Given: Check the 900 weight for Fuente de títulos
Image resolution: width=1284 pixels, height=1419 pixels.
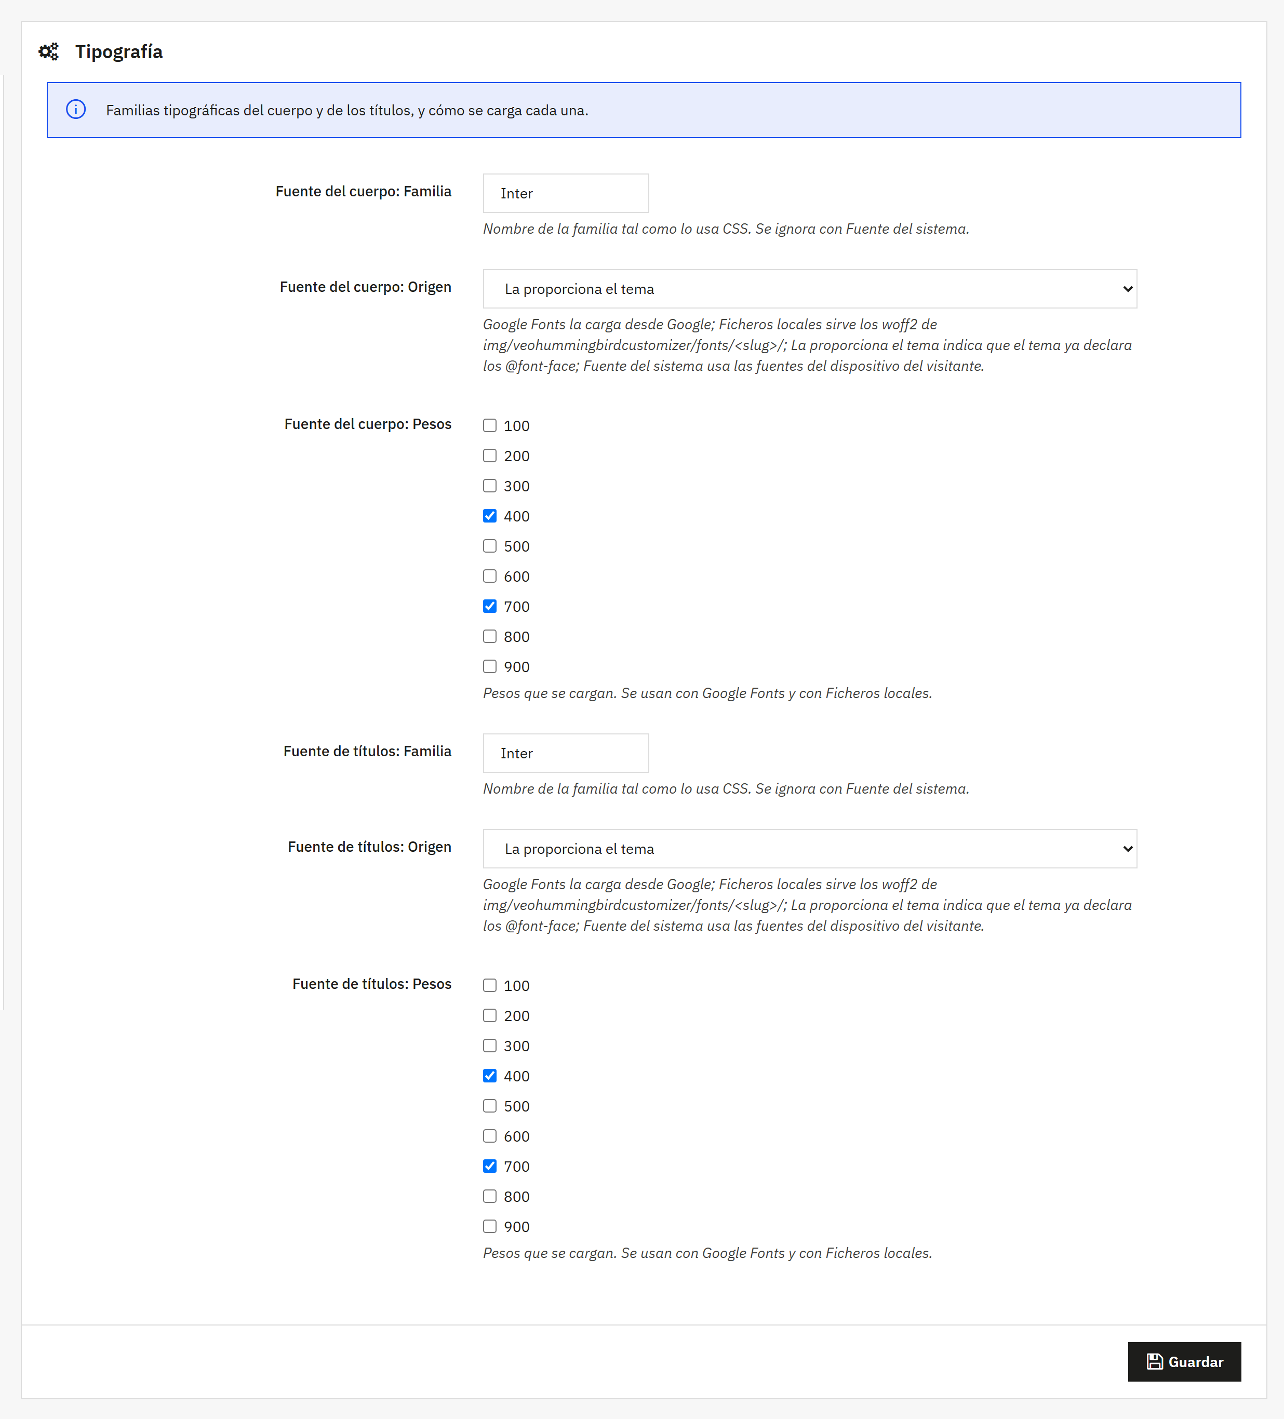Looking at the screenshot, I should coord(490,1226).
